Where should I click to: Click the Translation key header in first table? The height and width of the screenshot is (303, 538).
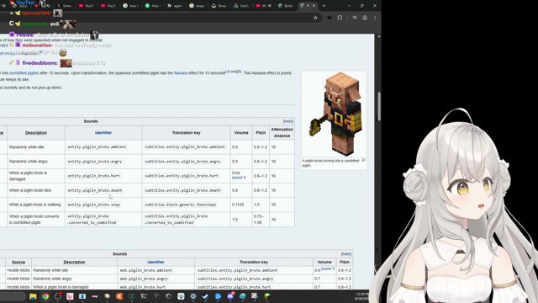186,133
